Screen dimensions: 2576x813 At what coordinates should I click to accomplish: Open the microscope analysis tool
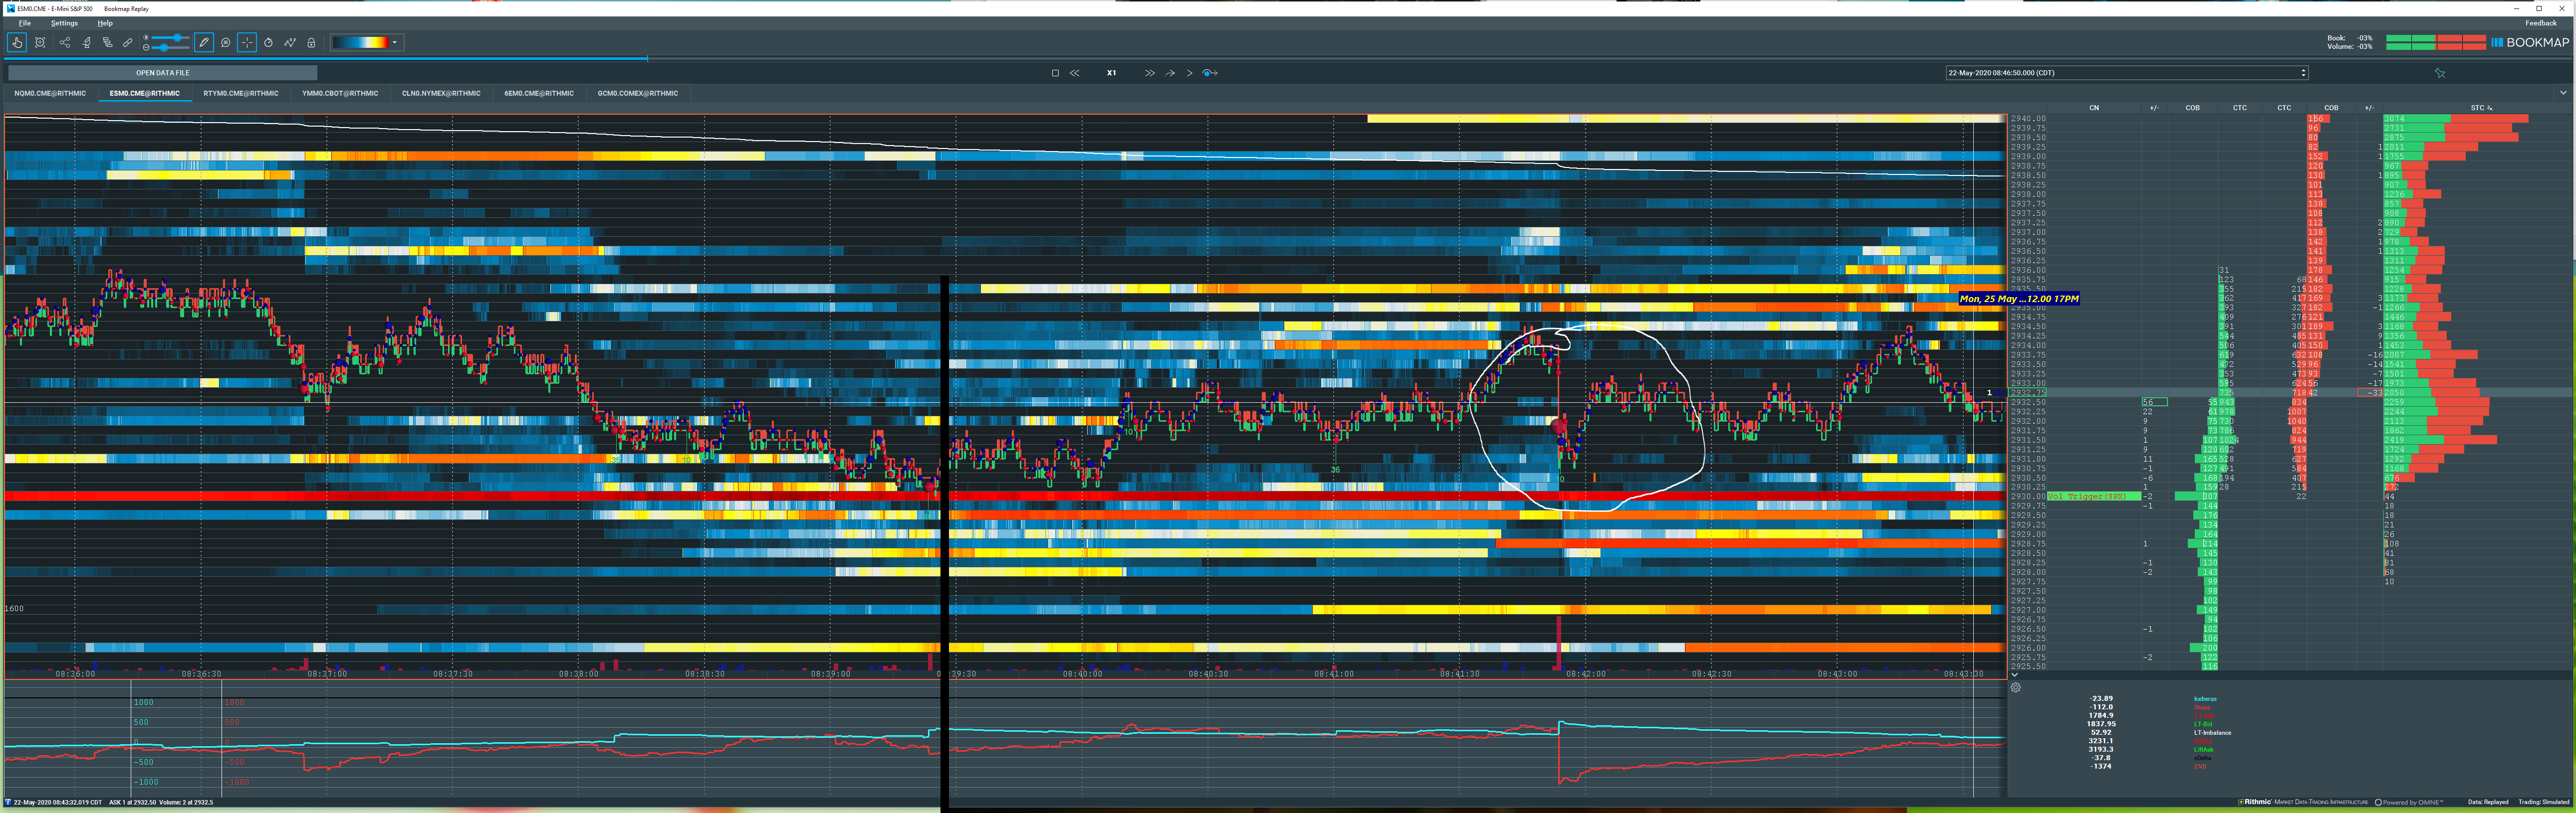pyautogui.click(x=87, y=42)
